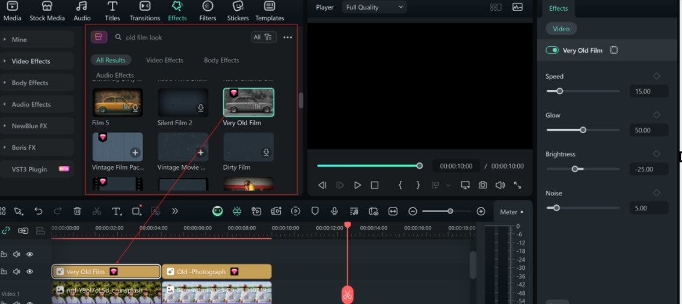Click the marker shield icon

point(315,211)
